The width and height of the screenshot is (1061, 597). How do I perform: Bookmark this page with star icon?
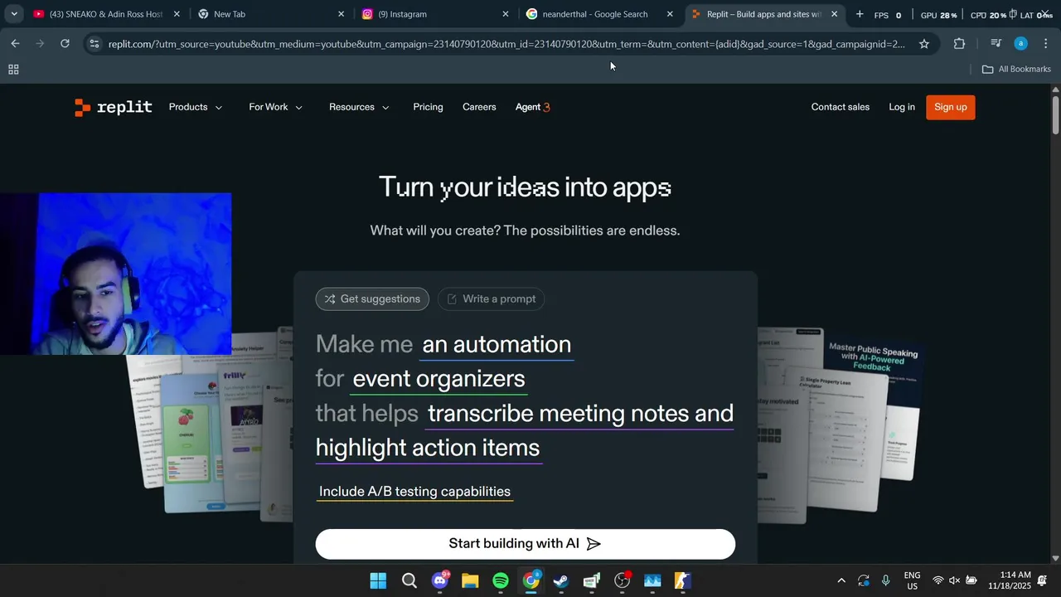point(924,44)
